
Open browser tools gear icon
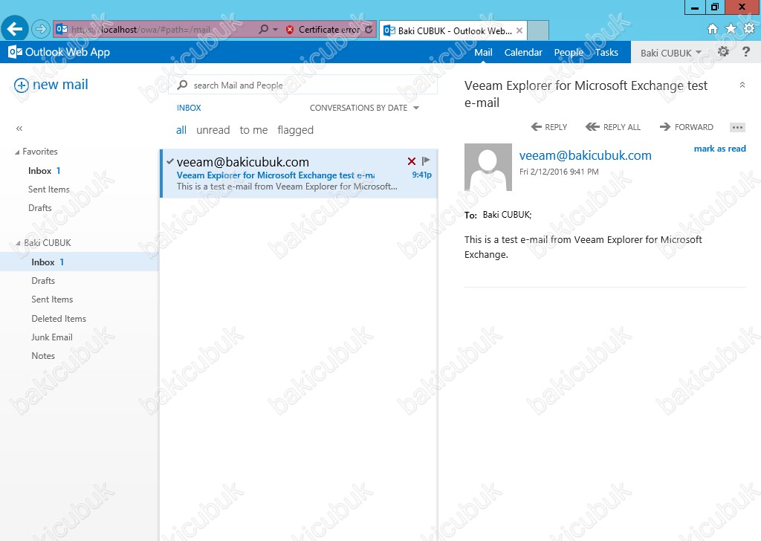click(x=749, y=29)
